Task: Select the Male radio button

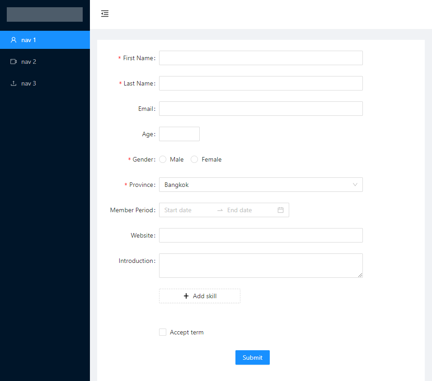Action: (x=163, y=159)
